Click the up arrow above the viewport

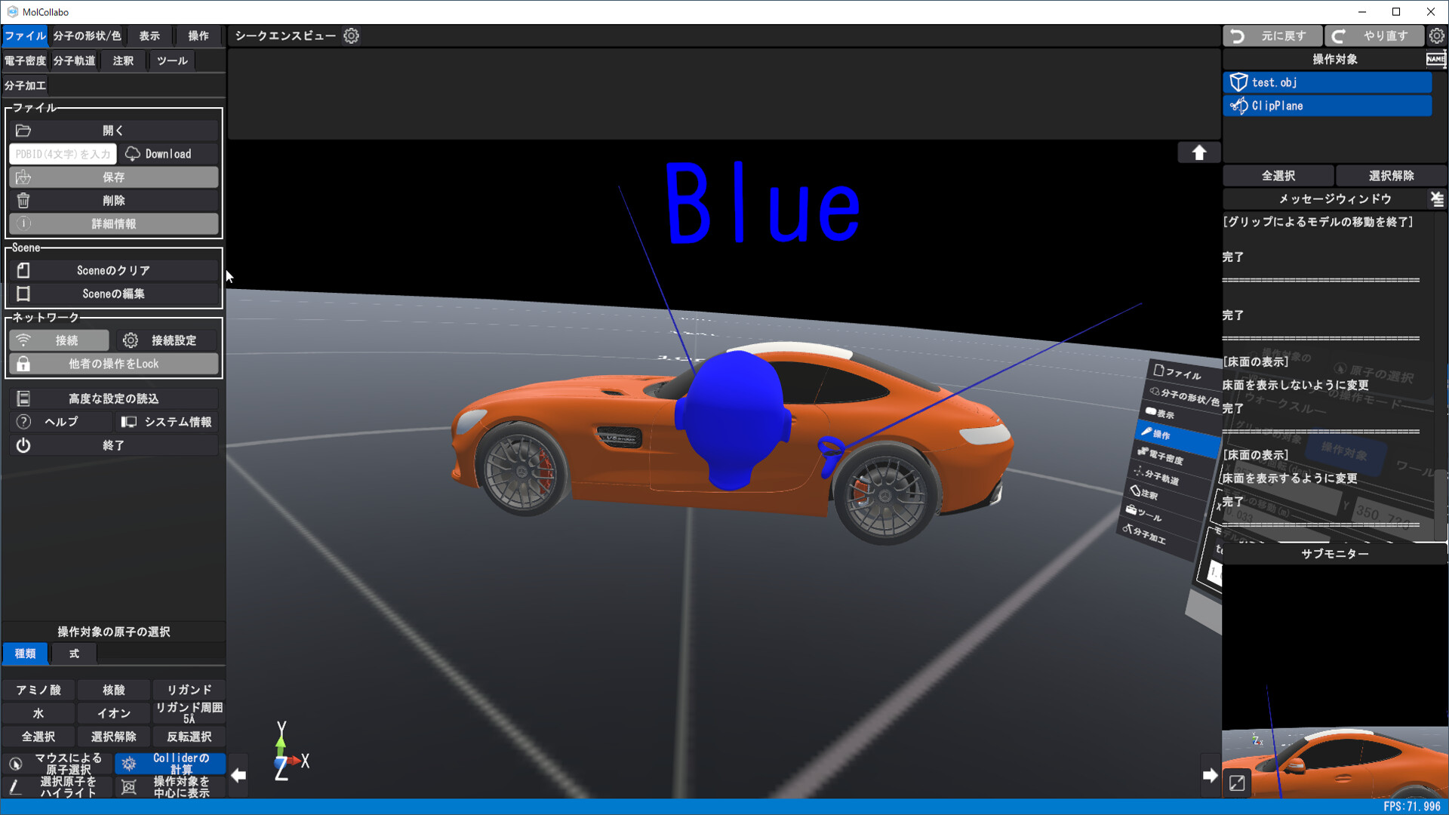1198,152
